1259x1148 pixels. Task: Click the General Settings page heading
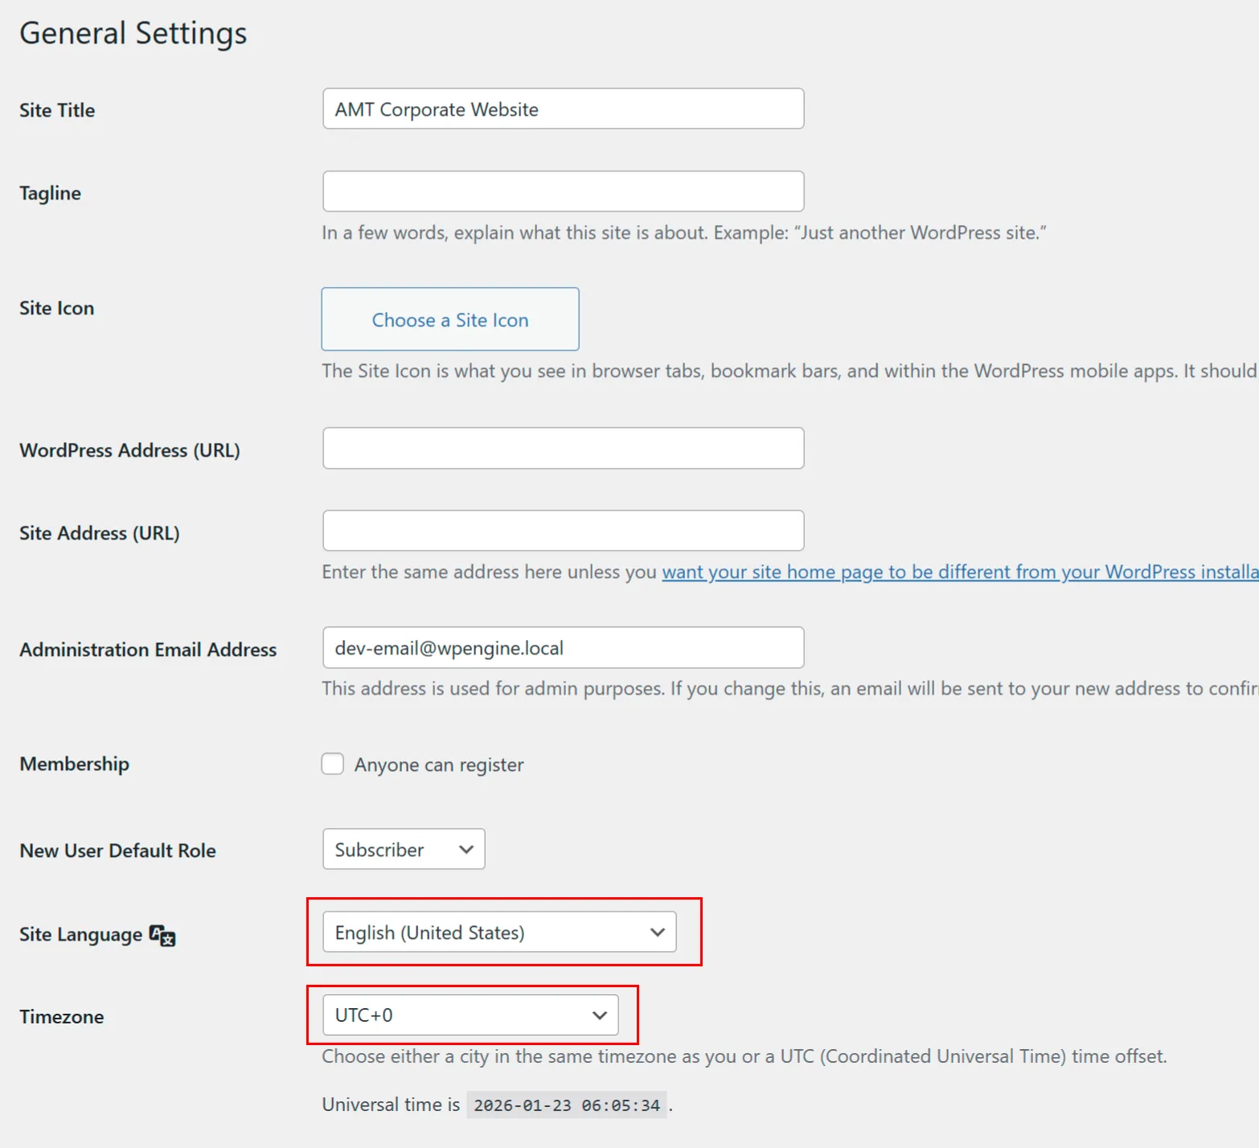pyautogui.click(x=133, y=34)
